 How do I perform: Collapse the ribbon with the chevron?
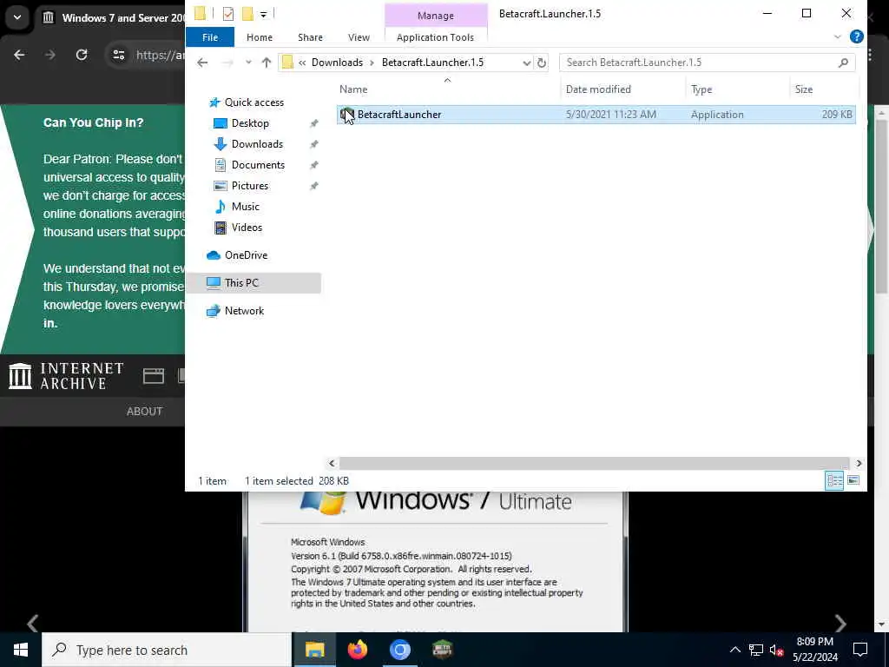pyautogui.click(x=838, y=36)
